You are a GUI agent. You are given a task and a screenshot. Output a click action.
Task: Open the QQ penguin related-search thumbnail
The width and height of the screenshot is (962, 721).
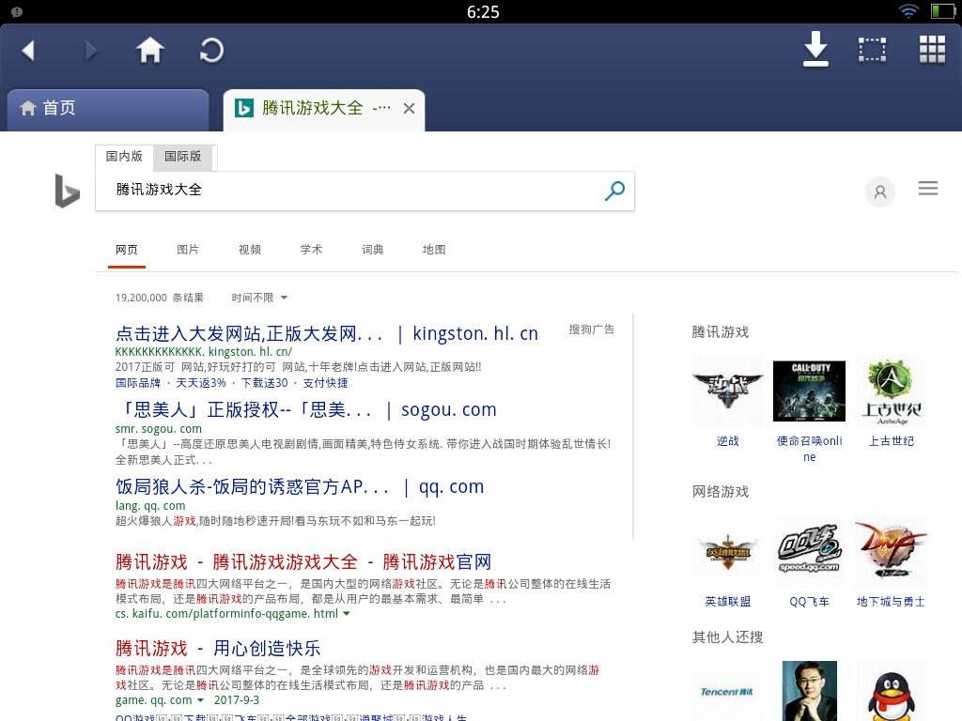[x=891, y=692]
